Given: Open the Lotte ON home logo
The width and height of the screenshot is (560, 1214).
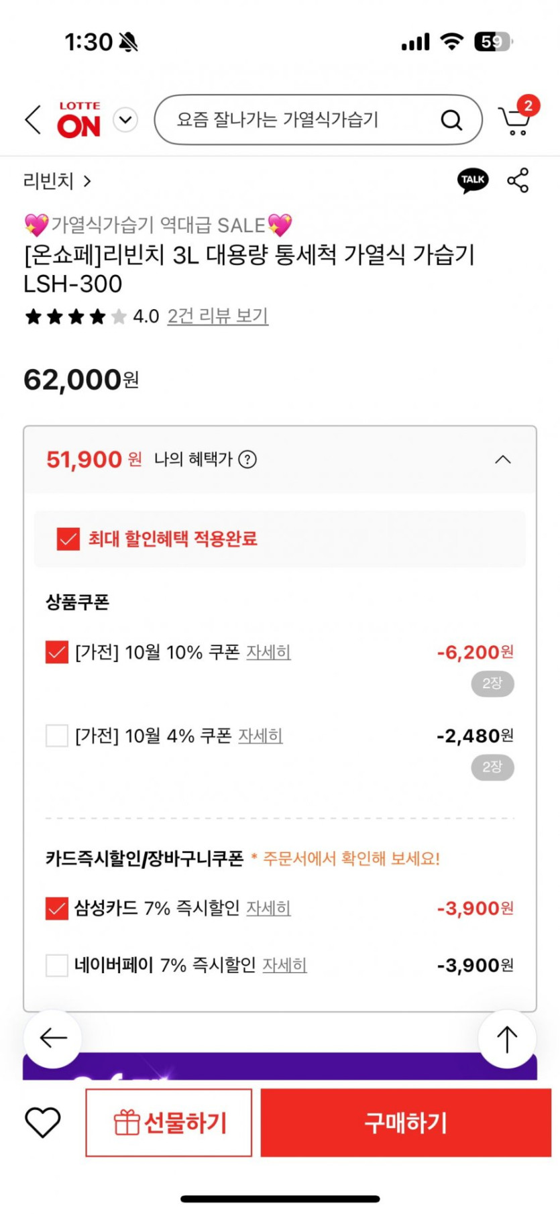Looking at the screenshot, I should coord(79,120).
